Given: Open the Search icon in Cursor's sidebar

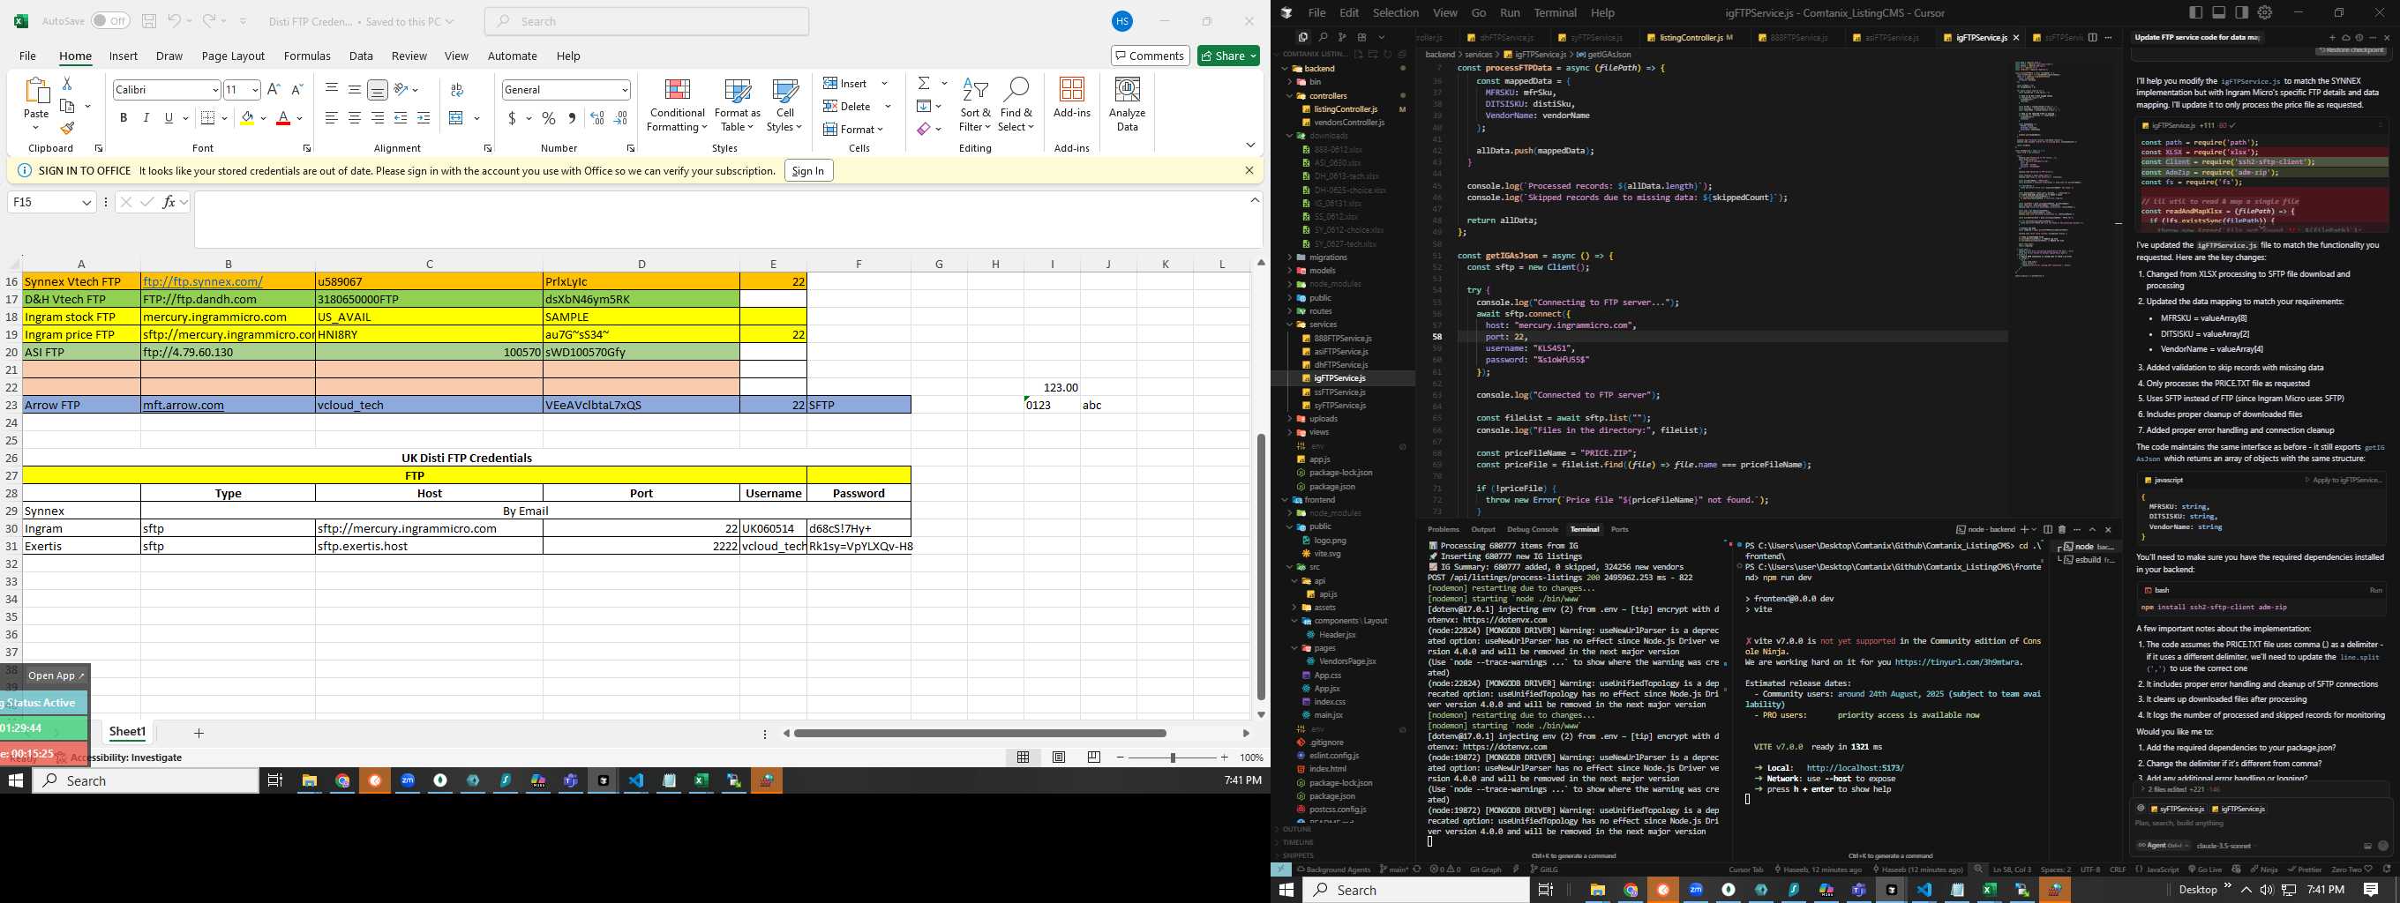Looking at the screenshot, I should (x=1322, y=37).
